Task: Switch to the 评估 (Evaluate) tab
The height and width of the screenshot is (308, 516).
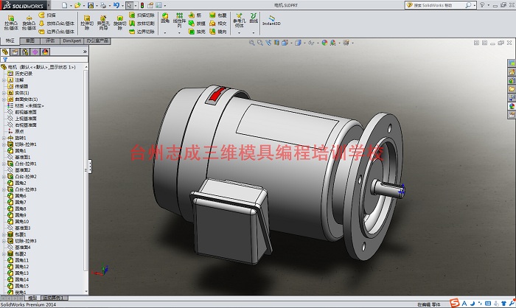Action: [50, 41]
